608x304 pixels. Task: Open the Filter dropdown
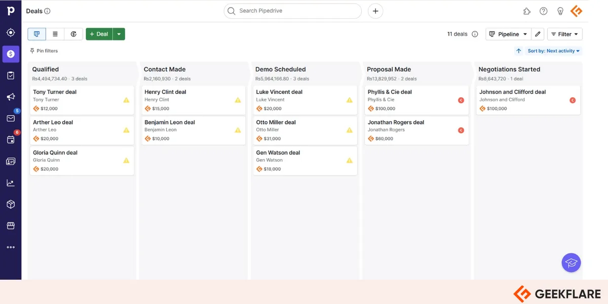(x=564, y=34)
